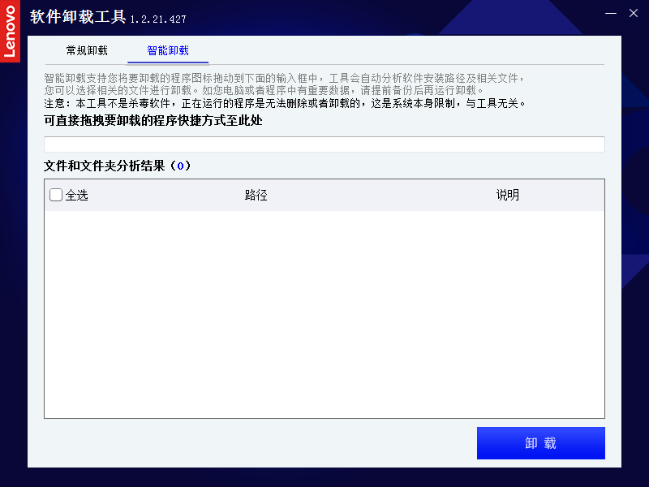Click the 可直接拖拽要卸载的程序快捷方式 label
Viewport: 649px width, 487px height.
(x=153, y=121)
